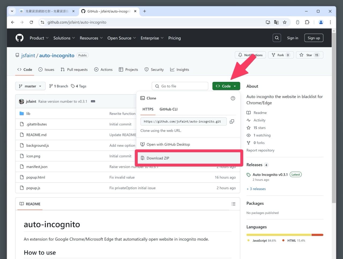Image resolution: width=343 pixels, height=259 pixels.
Task: Expand the Resources menu
Action: [91, 38]
